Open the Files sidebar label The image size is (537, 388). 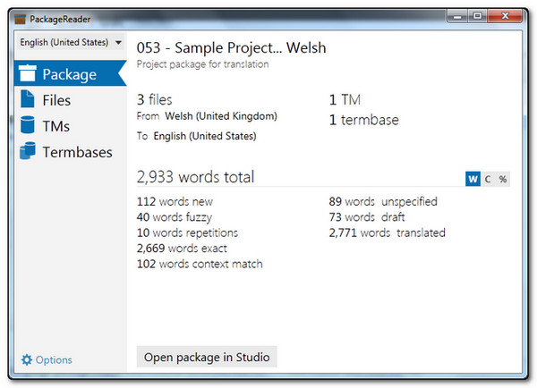click(56, 100)
